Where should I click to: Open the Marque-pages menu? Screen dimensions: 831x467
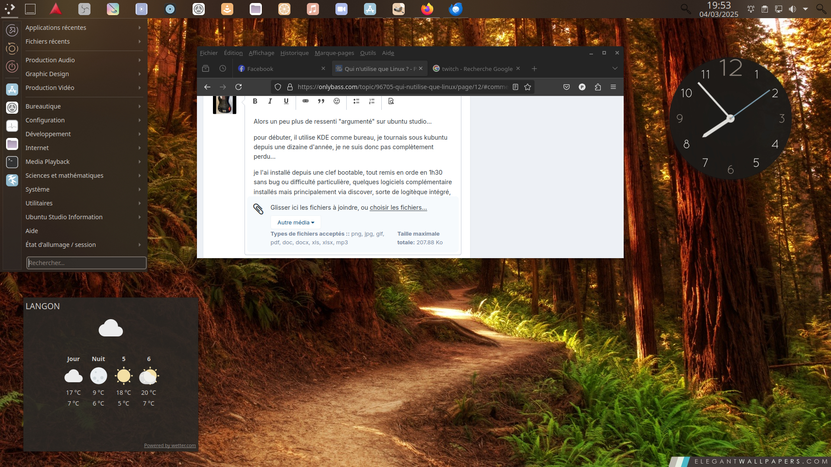click(x=334, y=53)
